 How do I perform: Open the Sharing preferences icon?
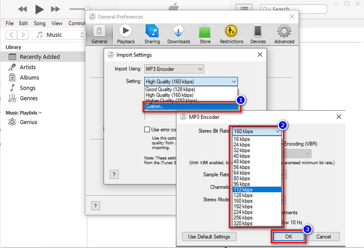point(152,31)
